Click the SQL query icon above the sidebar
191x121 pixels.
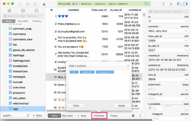pos(36,11)
